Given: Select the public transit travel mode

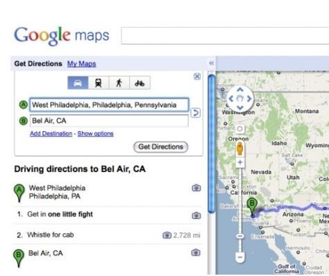Looking at the screenshot, I should [x=99, y=83].
